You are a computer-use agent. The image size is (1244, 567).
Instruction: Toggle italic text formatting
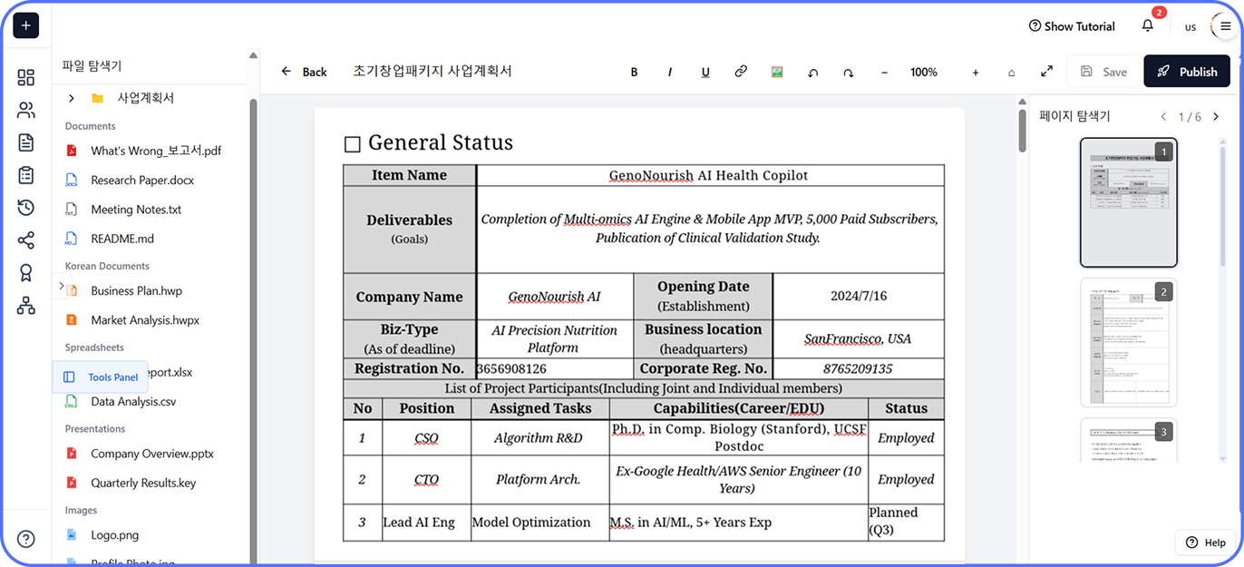click(x=670, y=73)
